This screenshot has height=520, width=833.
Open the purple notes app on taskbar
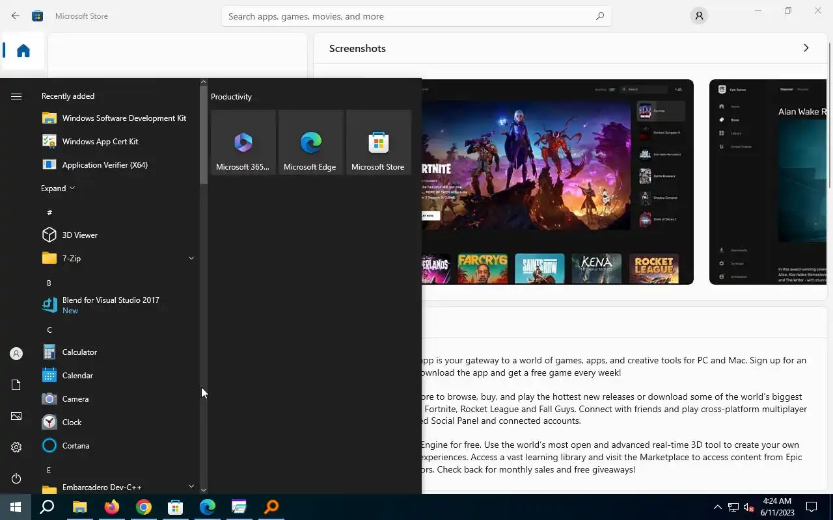239,507
